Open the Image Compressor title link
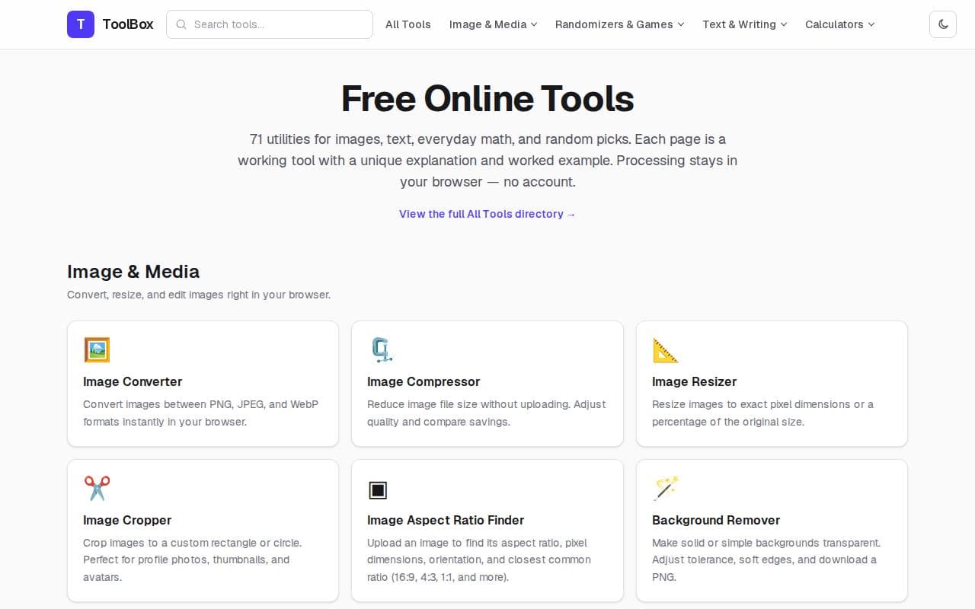Screen dimensions: 975x609 click(x=424, y=381)
